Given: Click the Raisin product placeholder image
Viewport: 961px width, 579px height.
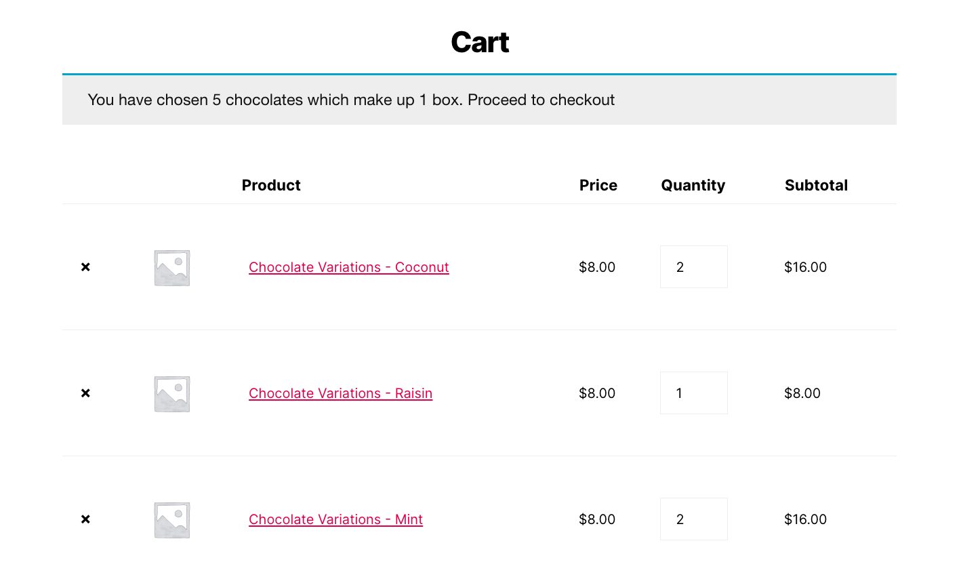Looking at the screenshot, I should click(x=172, y=394).
